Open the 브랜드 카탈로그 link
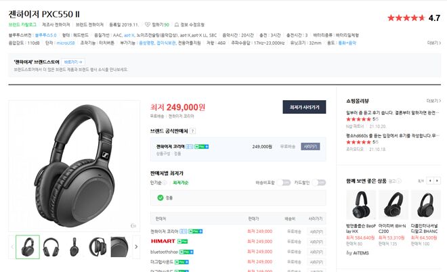 point(22,25)
